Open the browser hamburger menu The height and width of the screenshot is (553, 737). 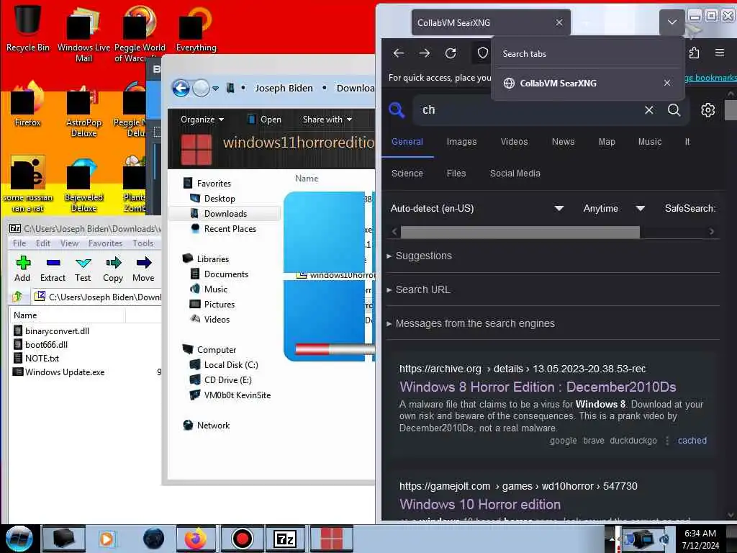coord(720,53)
